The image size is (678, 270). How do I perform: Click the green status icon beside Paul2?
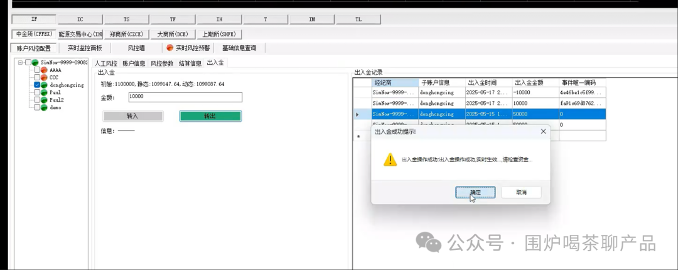45,100
